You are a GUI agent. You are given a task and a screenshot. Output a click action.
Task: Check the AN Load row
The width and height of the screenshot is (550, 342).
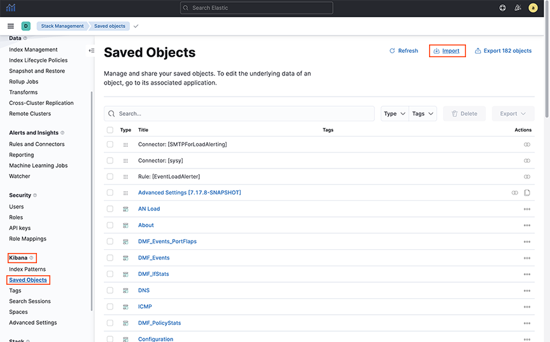click(110, 209)
